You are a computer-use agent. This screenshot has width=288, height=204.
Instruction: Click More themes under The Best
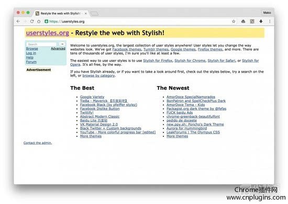tap(91, 136)
